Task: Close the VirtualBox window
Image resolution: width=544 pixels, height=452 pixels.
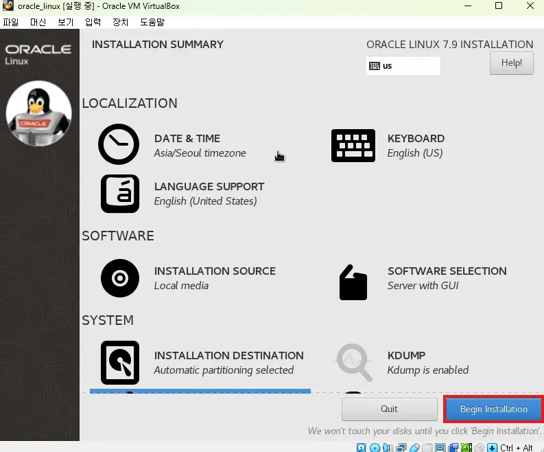Action: coord(530,5)
